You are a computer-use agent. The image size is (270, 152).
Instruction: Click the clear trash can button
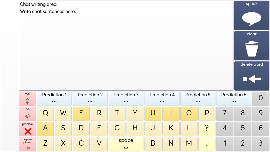click(x=252, y=46)
